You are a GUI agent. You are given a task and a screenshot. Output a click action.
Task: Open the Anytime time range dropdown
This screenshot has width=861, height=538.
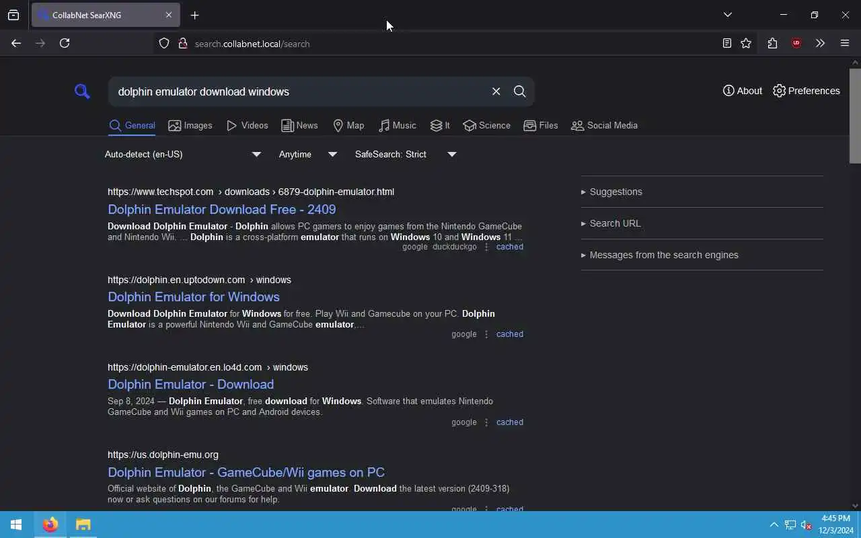pyautogui.click(x=308, y=155)
